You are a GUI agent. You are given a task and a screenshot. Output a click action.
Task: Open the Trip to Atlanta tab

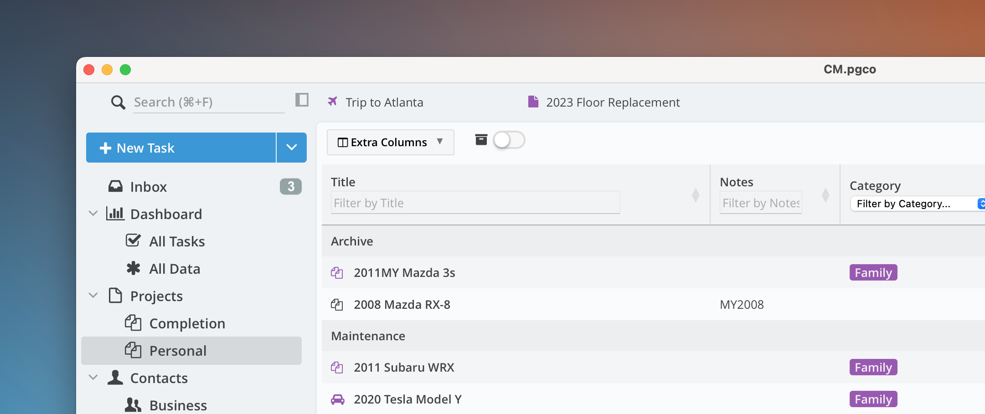point(384,102)
